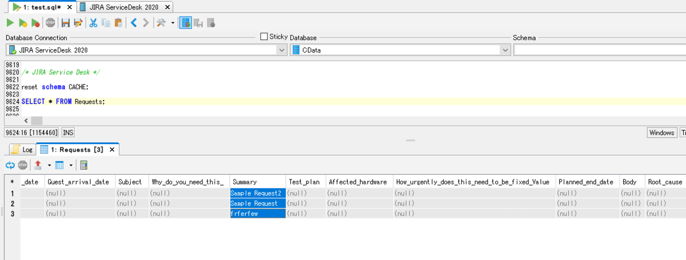Click the Guest_arrival_date column header

[80, 182]
